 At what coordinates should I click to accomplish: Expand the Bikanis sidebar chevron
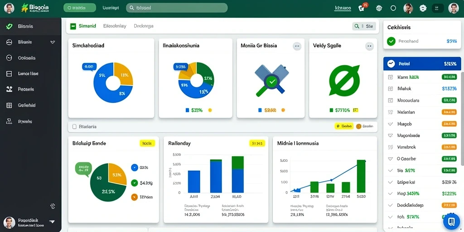point(53,42)
